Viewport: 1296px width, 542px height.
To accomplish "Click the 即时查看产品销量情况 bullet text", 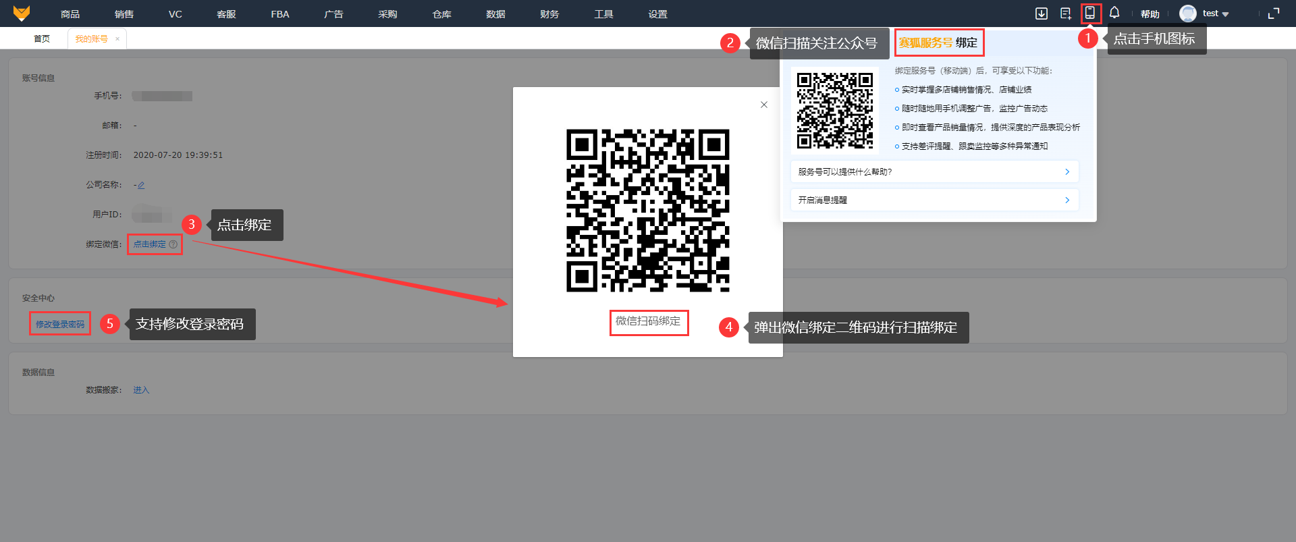I will pyautogui.click(x=991, y=128).
